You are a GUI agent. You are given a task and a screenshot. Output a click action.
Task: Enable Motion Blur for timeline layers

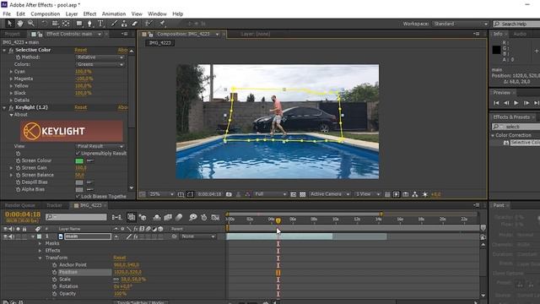coord(178,217)
